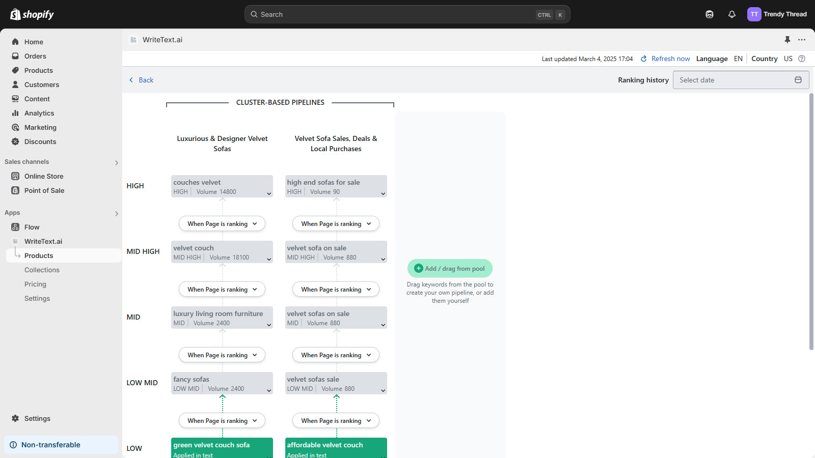Select the Flow app icon in sidebar

point(15,227)
